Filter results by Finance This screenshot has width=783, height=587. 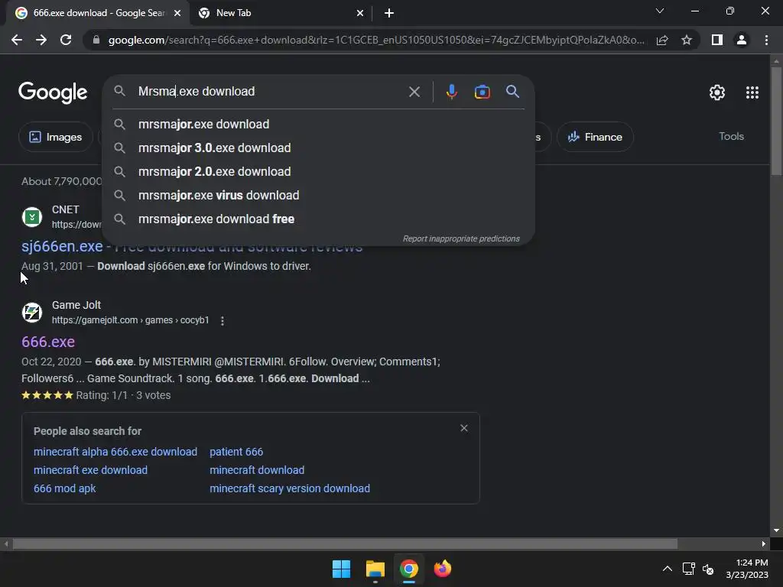(595, 137)
